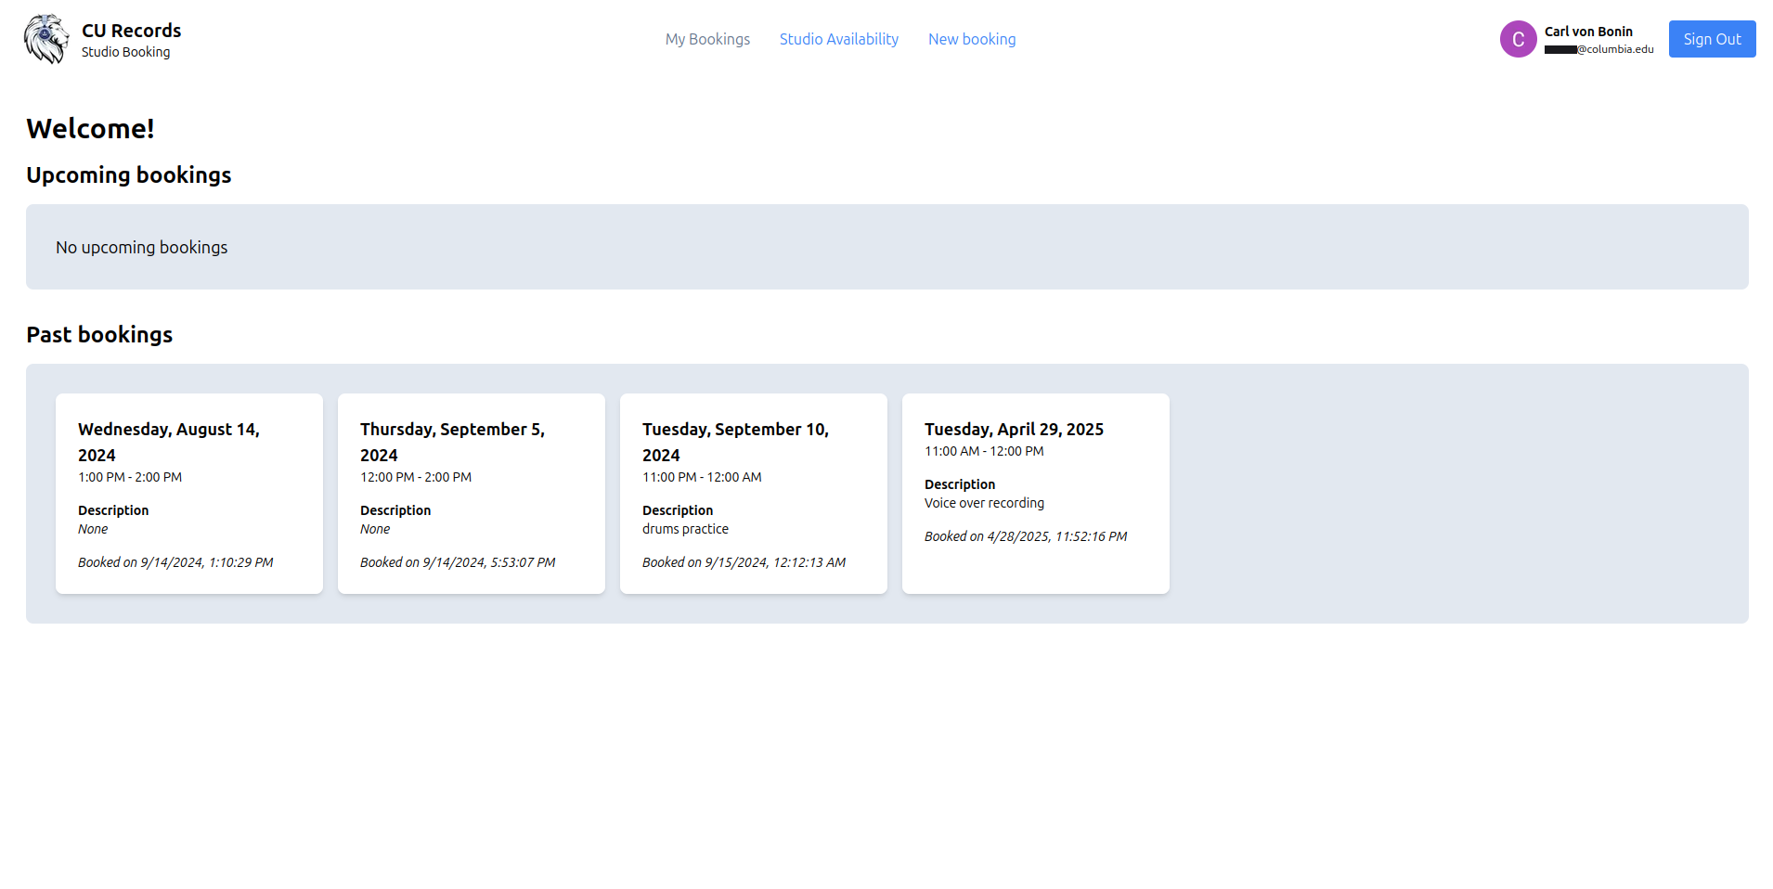Click the Studio Booking subtitle
The image size is (1773, 889).
(x=125, y=52)
